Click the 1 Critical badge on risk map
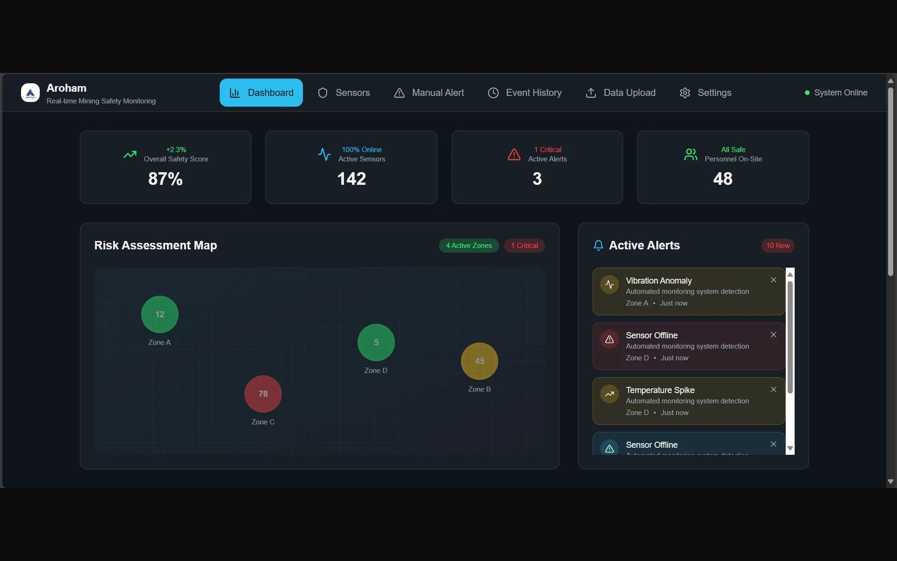Viewport: 897px width, 561px height. (524, 246)
